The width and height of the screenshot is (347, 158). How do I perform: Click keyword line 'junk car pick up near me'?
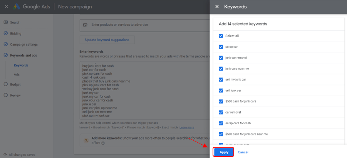pos(100,108)
